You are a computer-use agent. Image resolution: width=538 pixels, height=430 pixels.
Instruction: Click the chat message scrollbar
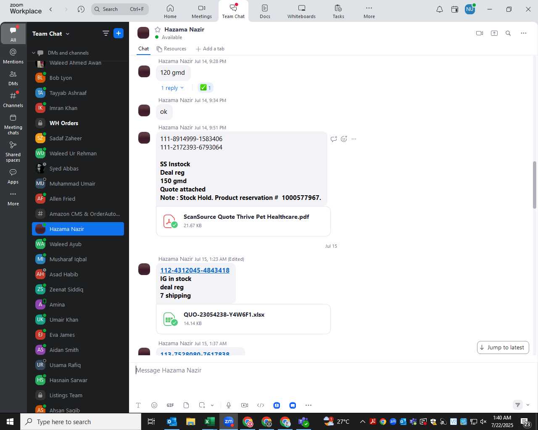535,185
